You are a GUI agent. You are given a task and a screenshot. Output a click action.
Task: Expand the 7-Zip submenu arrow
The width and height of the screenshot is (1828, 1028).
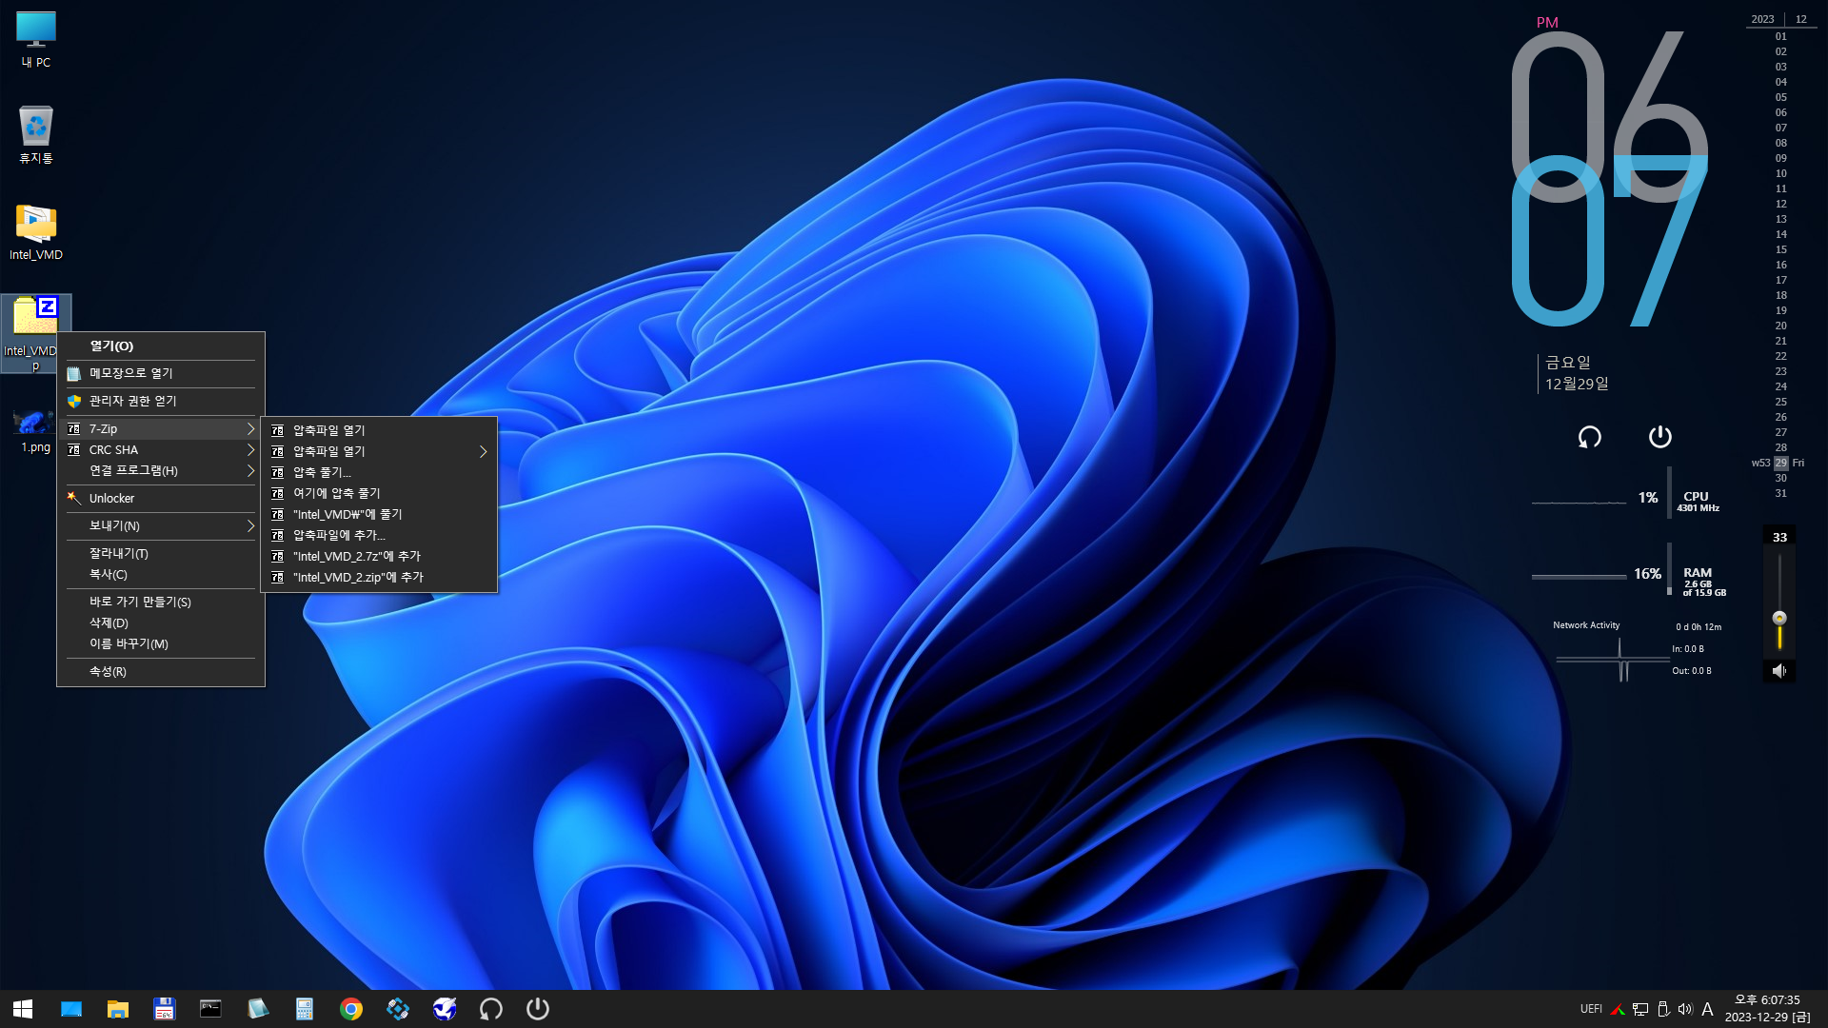click(x=250, y=429)
